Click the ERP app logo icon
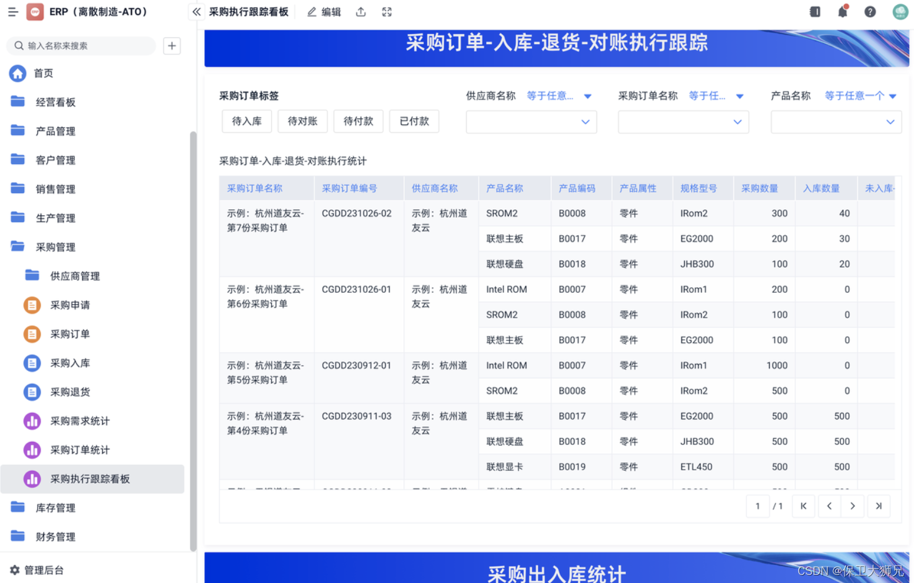The width and height of the screenshot is (914, 583). pyautogui.click(x=35, y=12)
